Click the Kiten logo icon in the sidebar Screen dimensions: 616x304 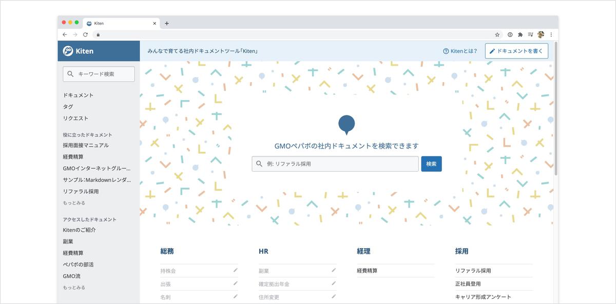pos(68,51)
